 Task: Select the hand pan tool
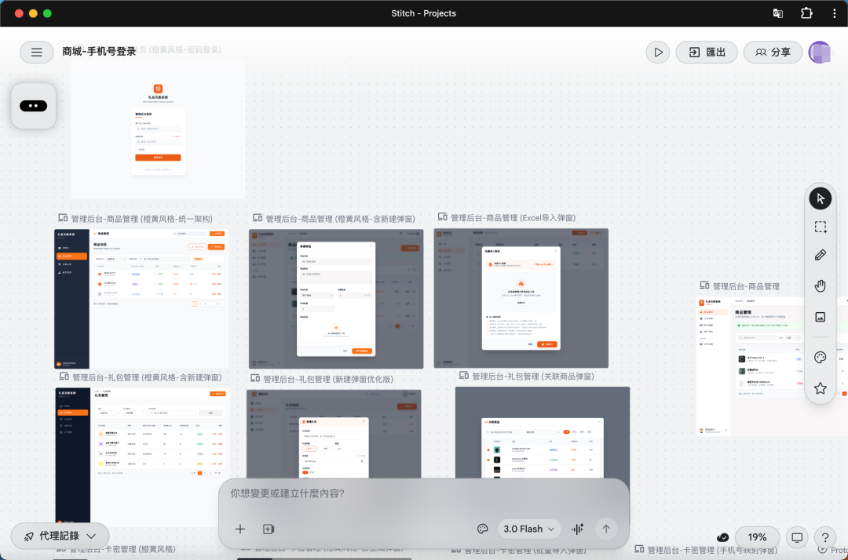tap(820, 285)
